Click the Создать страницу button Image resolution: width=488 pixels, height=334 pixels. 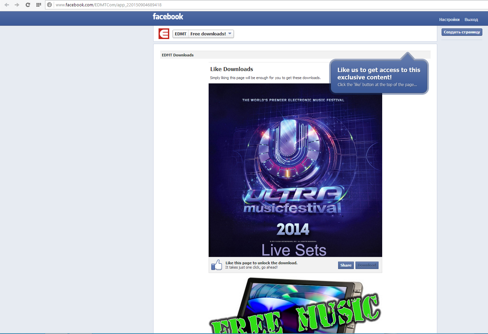pos(462,32)
